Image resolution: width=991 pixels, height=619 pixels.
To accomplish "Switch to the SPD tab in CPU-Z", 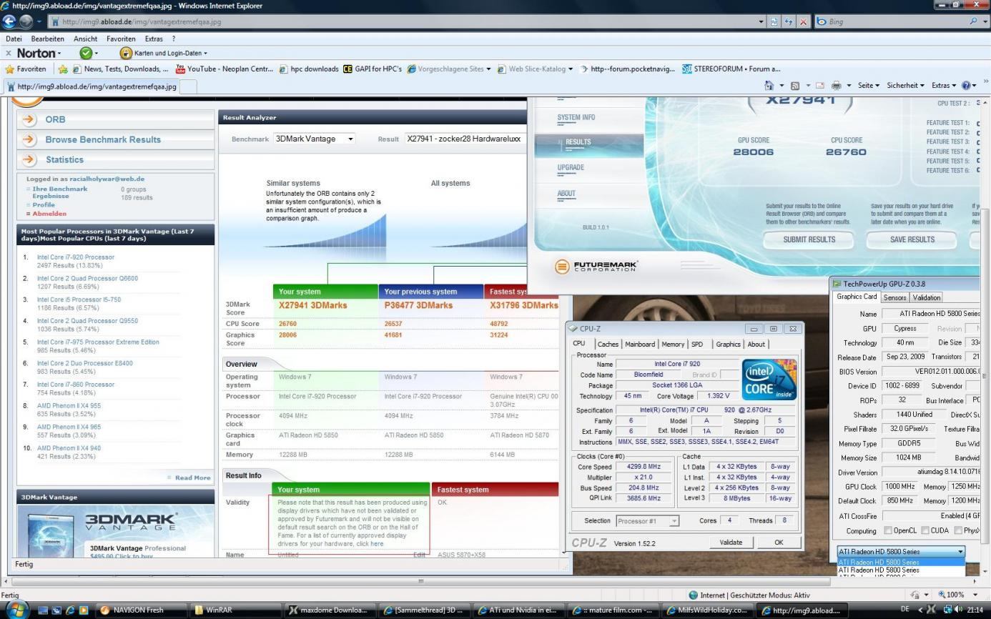I will point(697,344).
